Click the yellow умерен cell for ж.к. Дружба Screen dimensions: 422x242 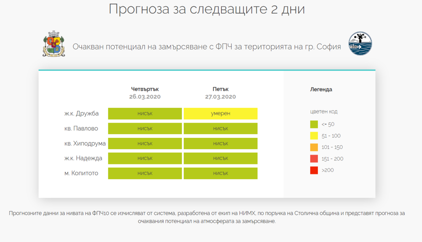[x=220, y=114]
